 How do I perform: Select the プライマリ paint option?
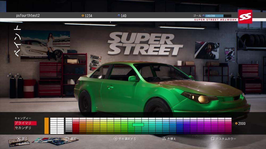tap(25, 123)
